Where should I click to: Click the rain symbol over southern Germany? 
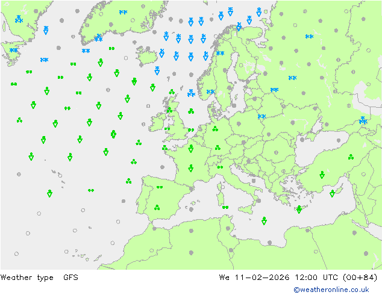click(218, 147)
